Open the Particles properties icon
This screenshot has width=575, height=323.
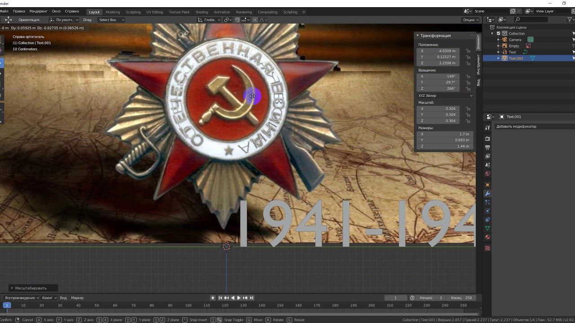pos(487,202)
